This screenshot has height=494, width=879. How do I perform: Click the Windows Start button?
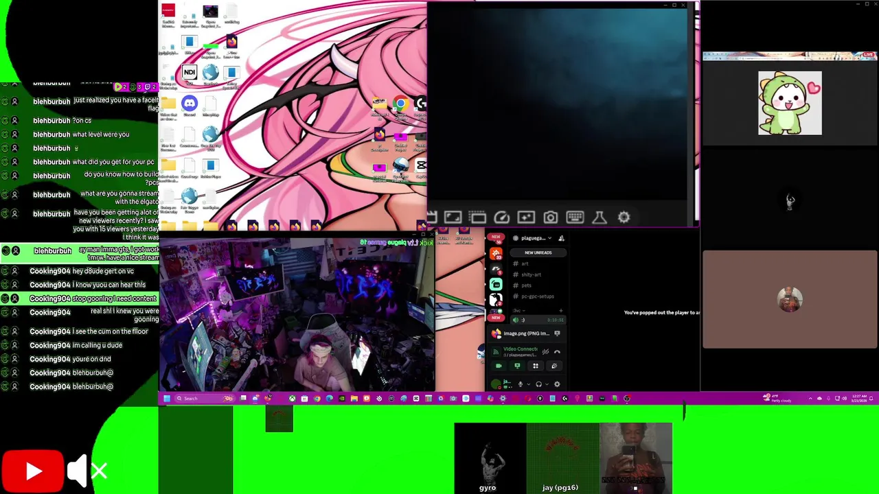point(167,398)
